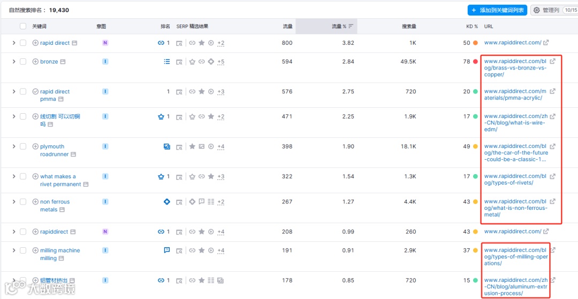Click add-keyword plus icon beside plymouth roadrunner
The height and width of the screenshot is (299, 578).
35,146
